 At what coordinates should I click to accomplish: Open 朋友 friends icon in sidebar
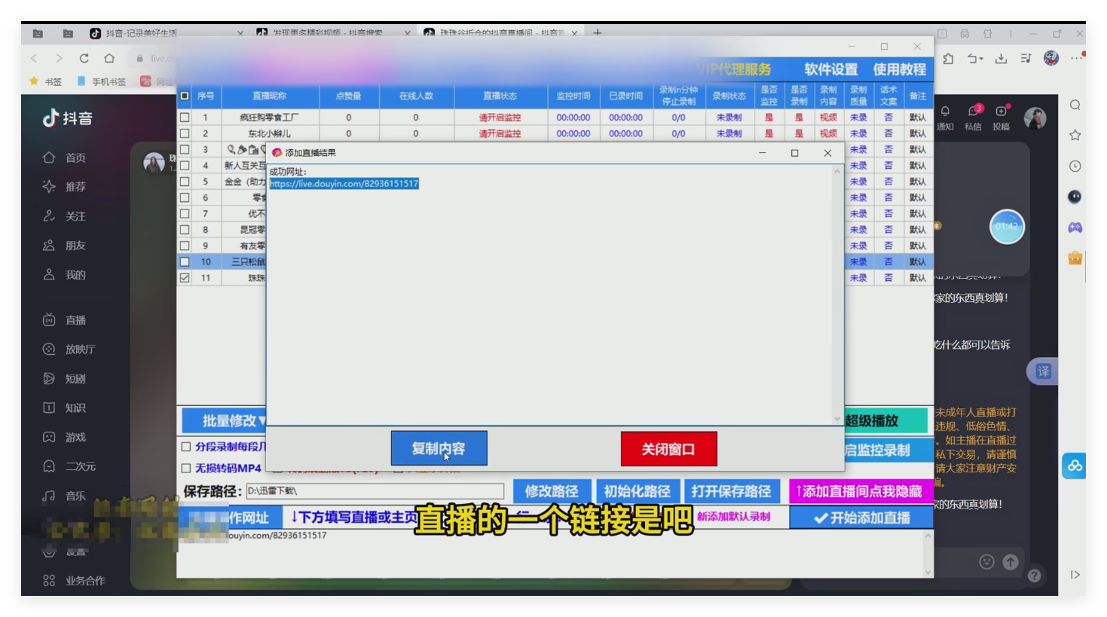[x=49, y=245]
